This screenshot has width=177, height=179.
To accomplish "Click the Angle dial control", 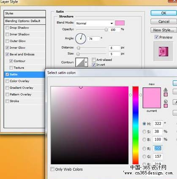I will point(81,39).
